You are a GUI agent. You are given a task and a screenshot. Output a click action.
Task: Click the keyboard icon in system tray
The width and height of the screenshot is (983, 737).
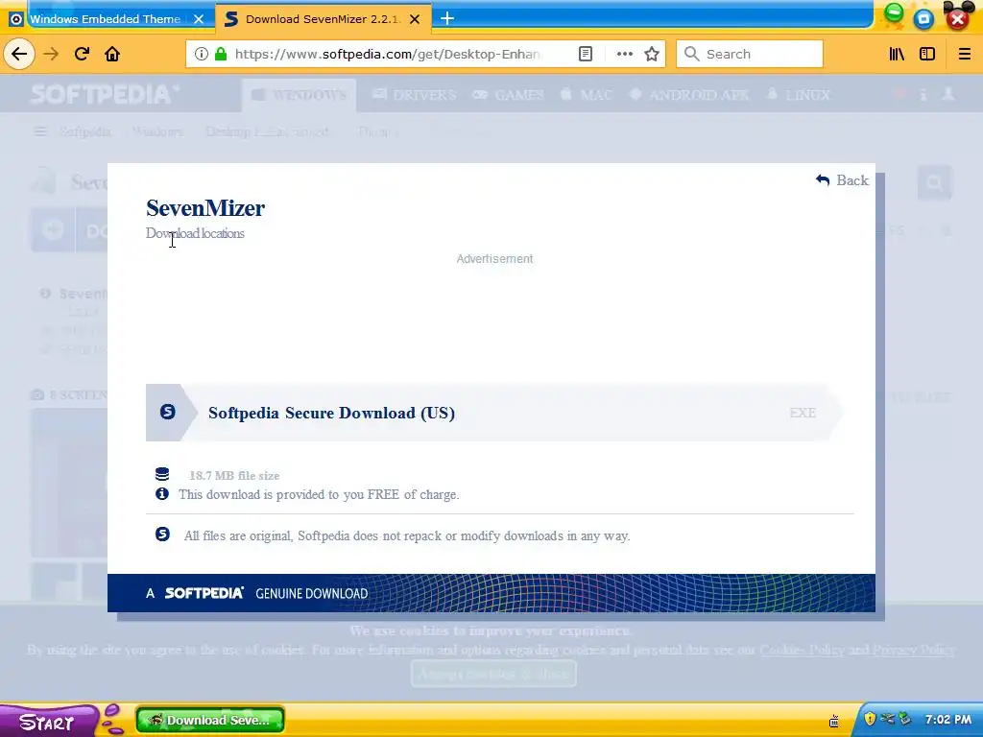(x=834, y=722)
